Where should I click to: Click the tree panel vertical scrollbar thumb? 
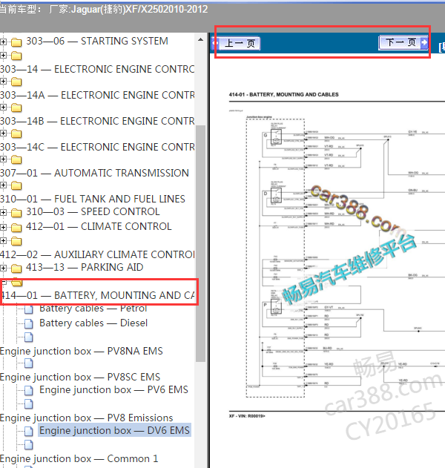coord(200,243)
